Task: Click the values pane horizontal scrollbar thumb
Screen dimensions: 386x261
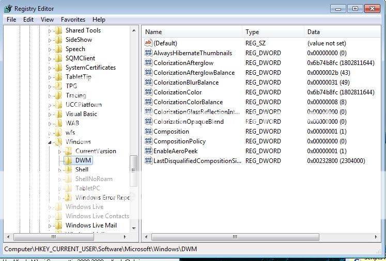Action: click(235, 237)
